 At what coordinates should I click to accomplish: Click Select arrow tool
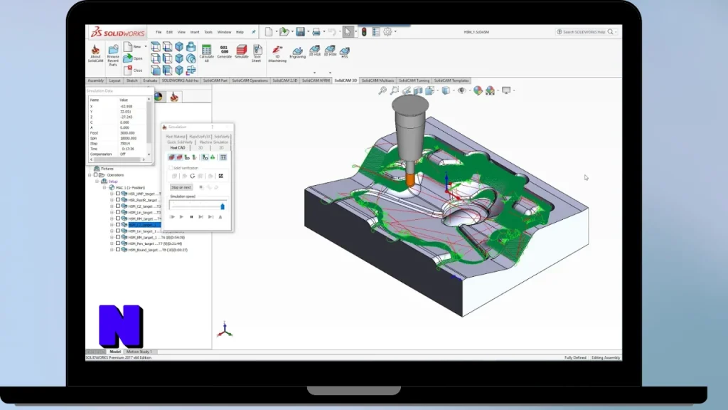coord(348,31)
